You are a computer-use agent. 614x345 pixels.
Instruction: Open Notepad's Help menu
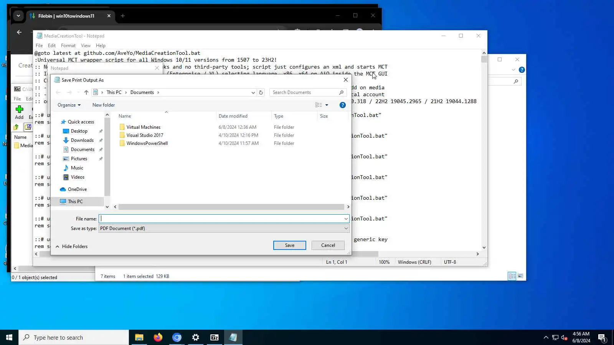pyautogui.click(x=101, y=46)
